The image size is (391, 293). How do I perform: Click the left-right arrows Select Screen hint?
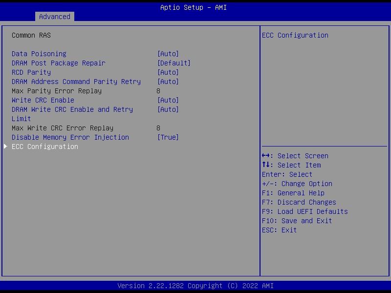(x=295, y=156)
